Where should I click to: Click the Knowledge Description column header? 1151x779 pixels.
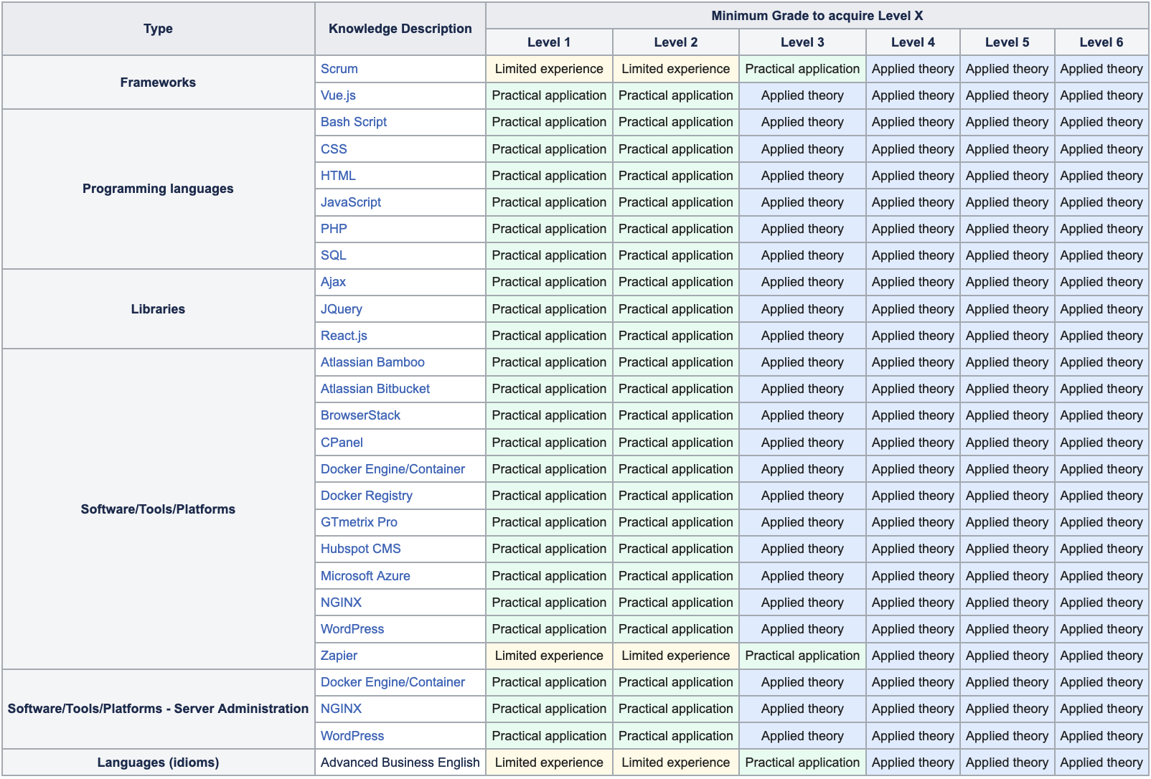[x=400, y=29]
